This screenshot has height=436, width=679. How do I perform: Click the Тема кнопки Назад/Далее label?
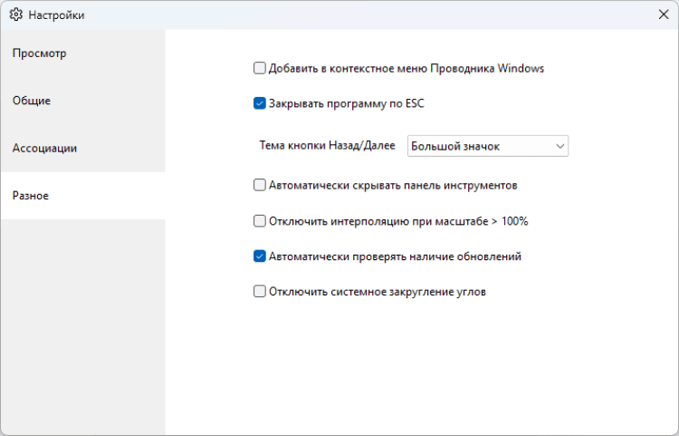pyautogui.click(x=327, y=146)
